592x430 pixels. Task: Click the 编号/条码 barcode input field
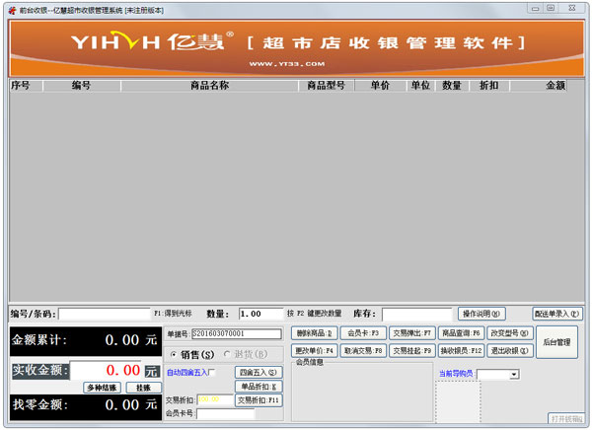pos(105,314)
